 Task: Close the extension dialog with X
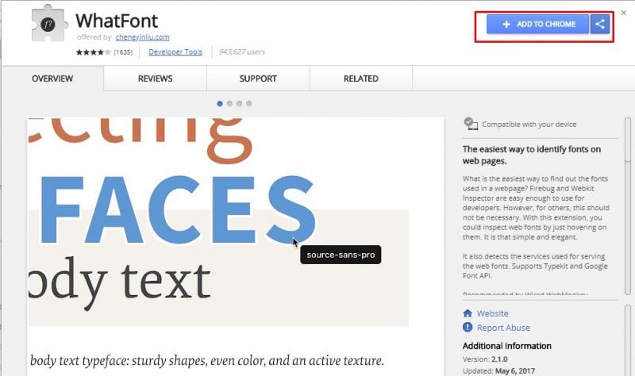click(623, 13)
